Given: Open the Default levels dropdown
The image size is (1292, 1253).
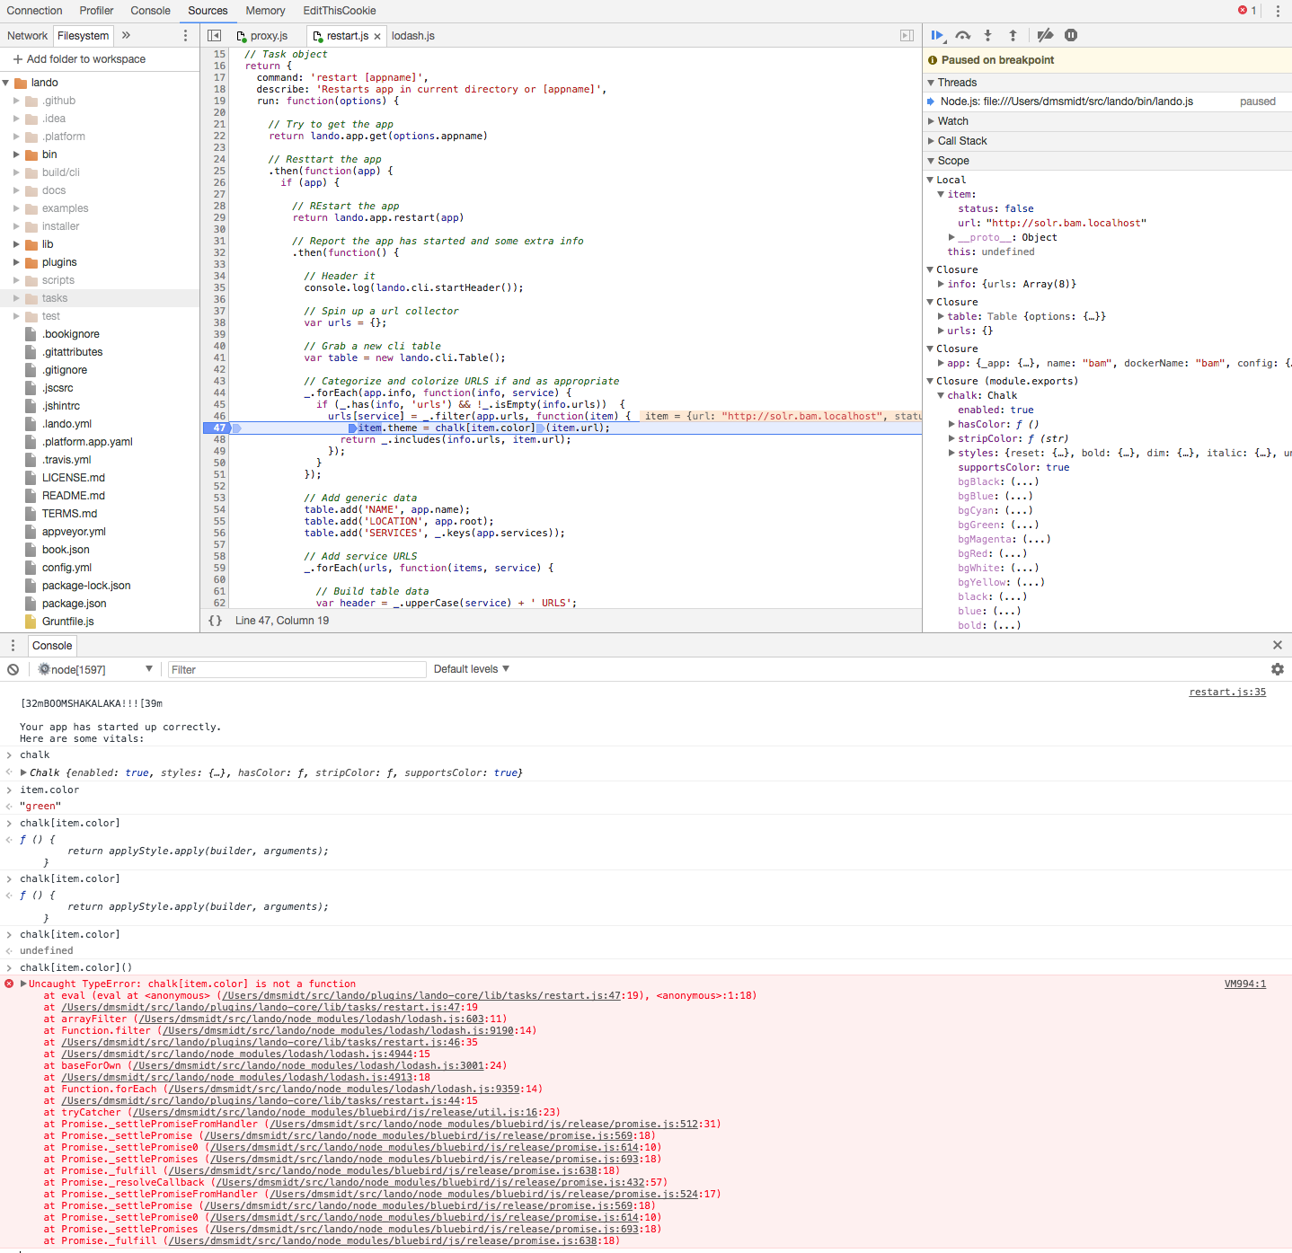Looking at the screenshot, I should 470,668.
